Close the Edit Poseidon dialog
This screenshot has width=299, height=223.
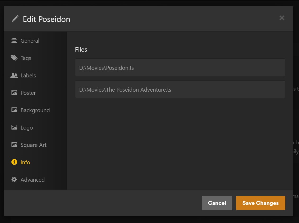point(282,18)
